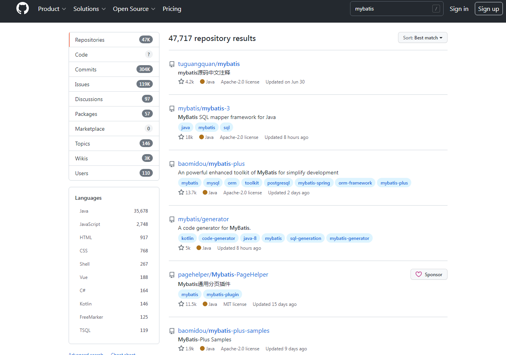Open mybatis/mybatis-3 repository
506x355 pixels.
[x=204, y=108]
